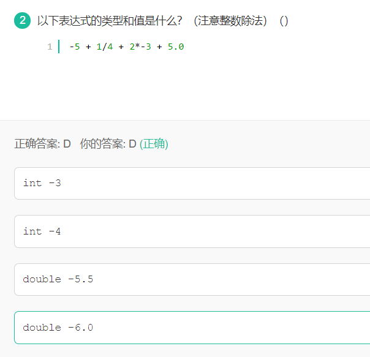Screen dimensions: 370x357
Task: Click code line number 1
Action: (x=50, y=47)
